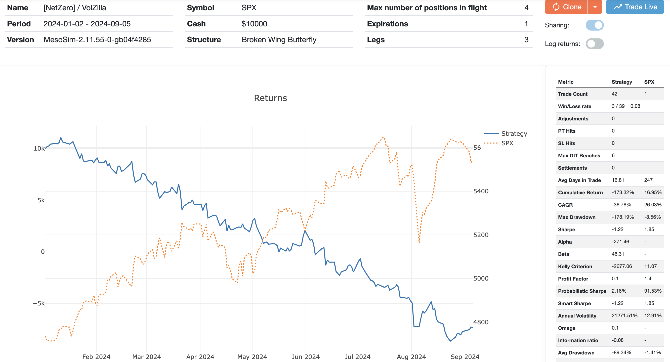The image size is (670, 362).
Task: Click the circular refresh icon on Clone button
Action: coord(557,7)
